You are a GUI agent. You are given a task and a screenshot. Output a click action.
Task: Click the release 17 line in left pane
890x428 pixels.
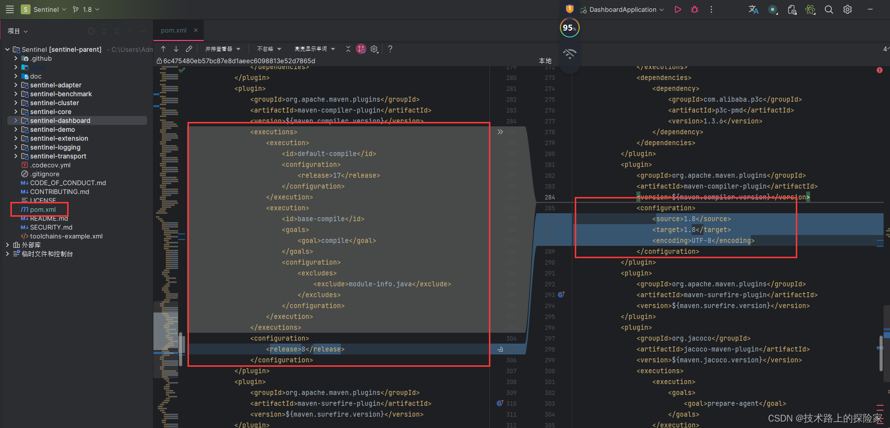339,175
